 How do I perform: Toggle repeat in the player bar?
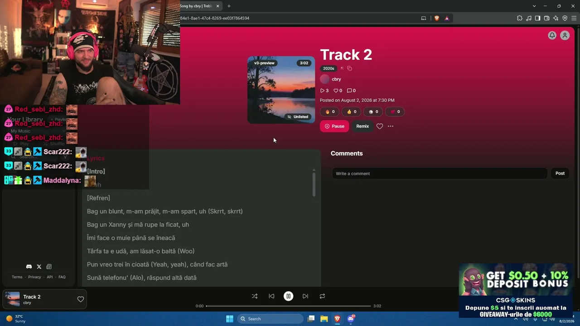click(x=322, y=296)
